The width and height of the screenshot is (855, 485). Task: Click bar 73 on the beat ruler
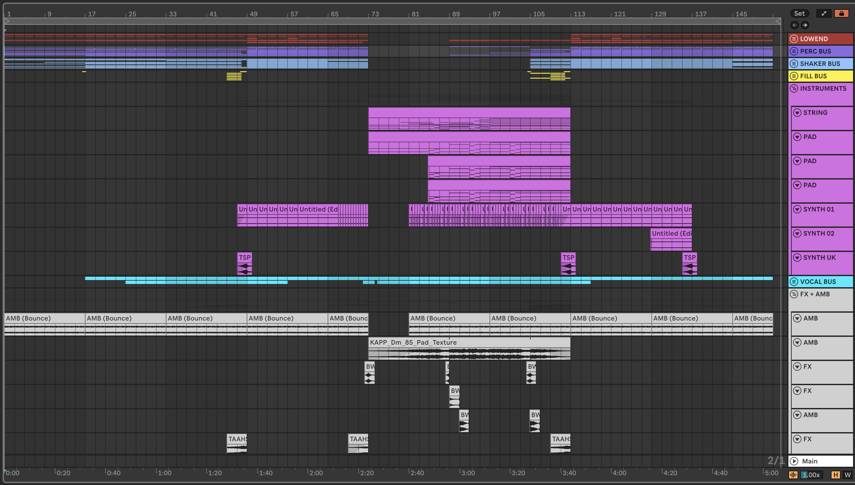[x=375, y=14]
